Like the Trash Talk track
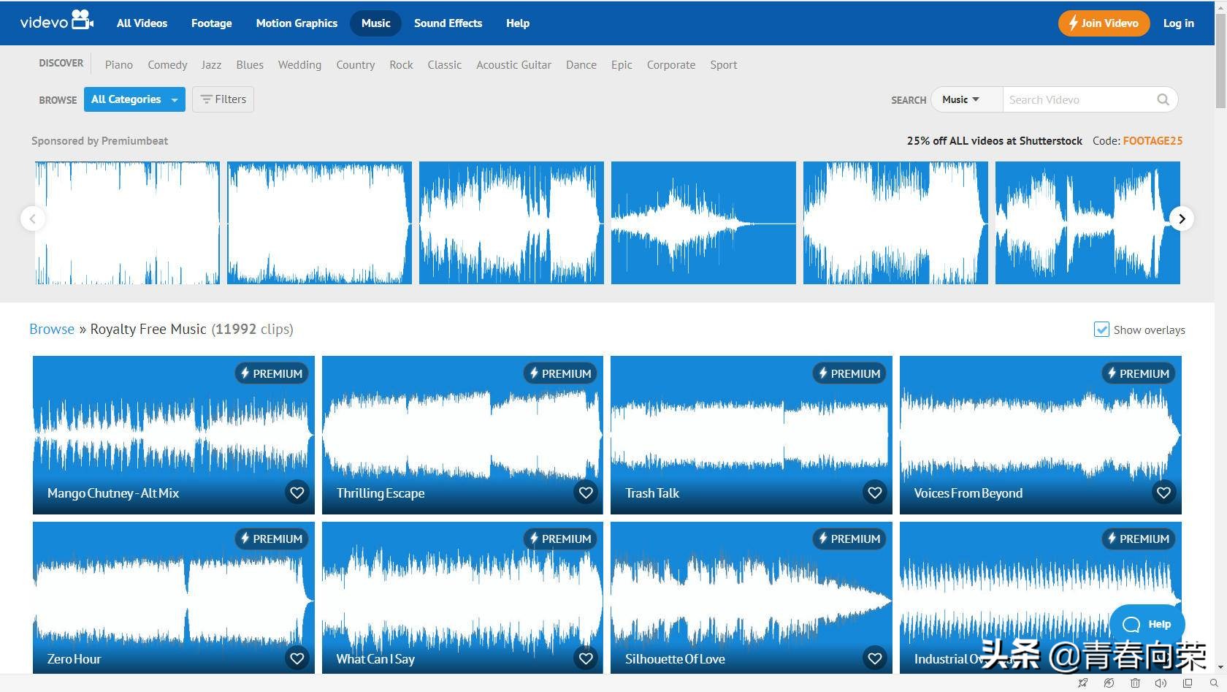1227x692 pixels. pyautogui.click(x=874, y=493)
